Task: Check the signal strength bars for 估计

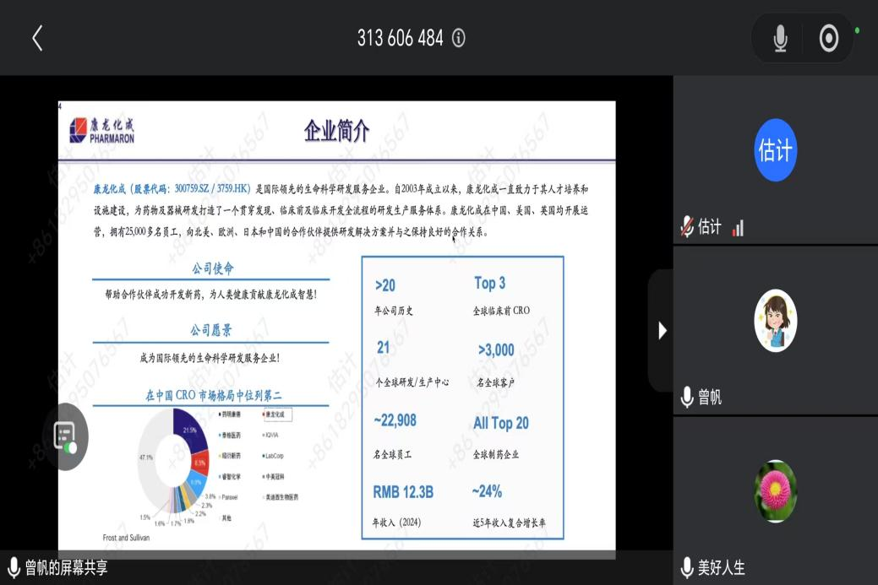Action: tap(738, 228)
